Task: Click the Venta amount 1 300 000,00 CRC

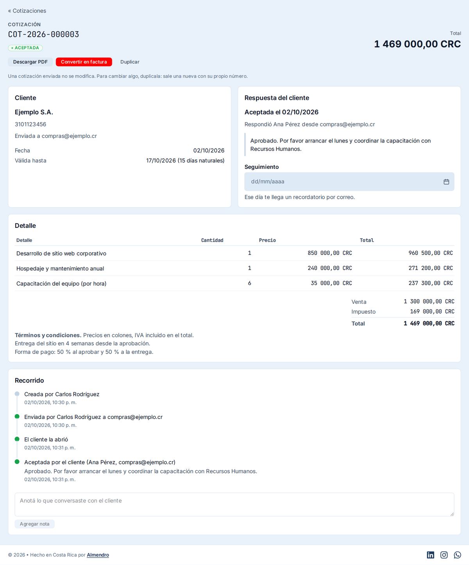Action: (x=429, y=301)
